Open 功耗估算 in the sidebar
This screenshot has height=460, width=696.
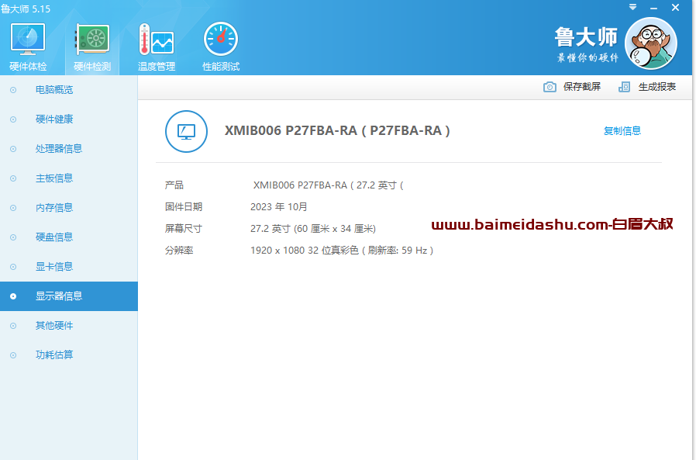tap(69, 355)
